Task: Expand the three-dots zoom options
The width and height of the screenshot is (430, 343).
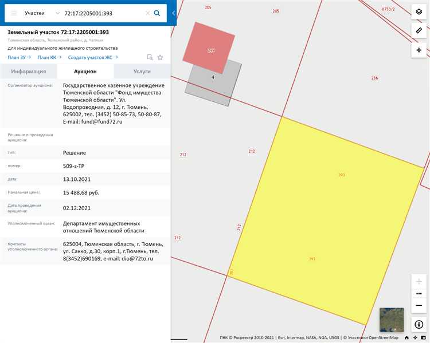Action: [419, 293]
